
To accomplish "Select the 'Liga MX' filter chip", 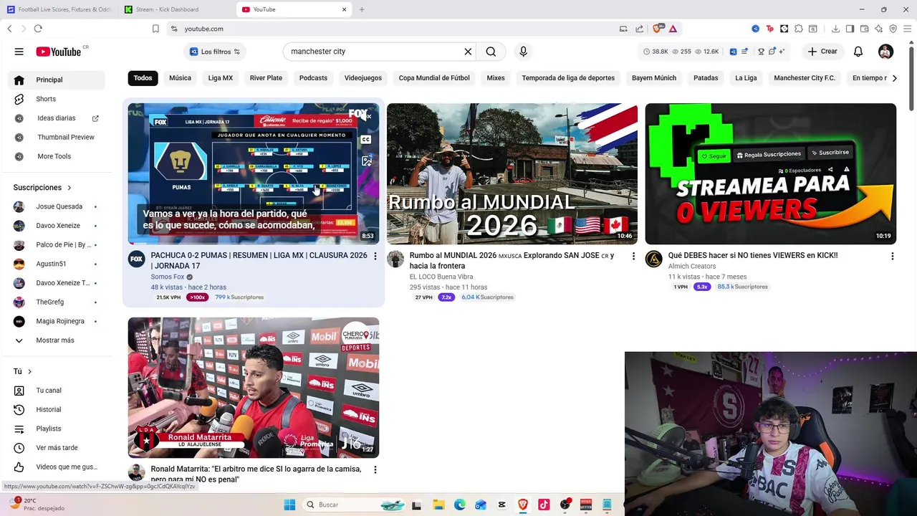I will (221, 78).
